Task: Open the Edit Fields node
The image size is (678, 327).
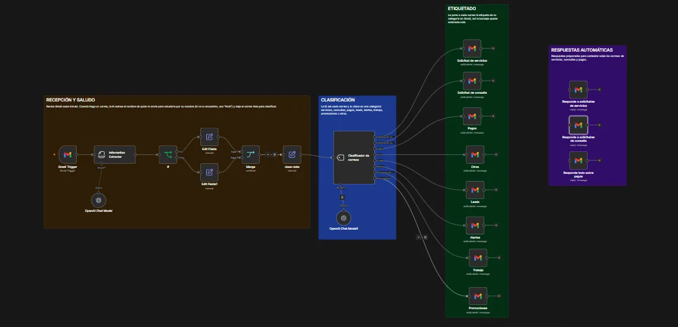Action: [209, 137]
